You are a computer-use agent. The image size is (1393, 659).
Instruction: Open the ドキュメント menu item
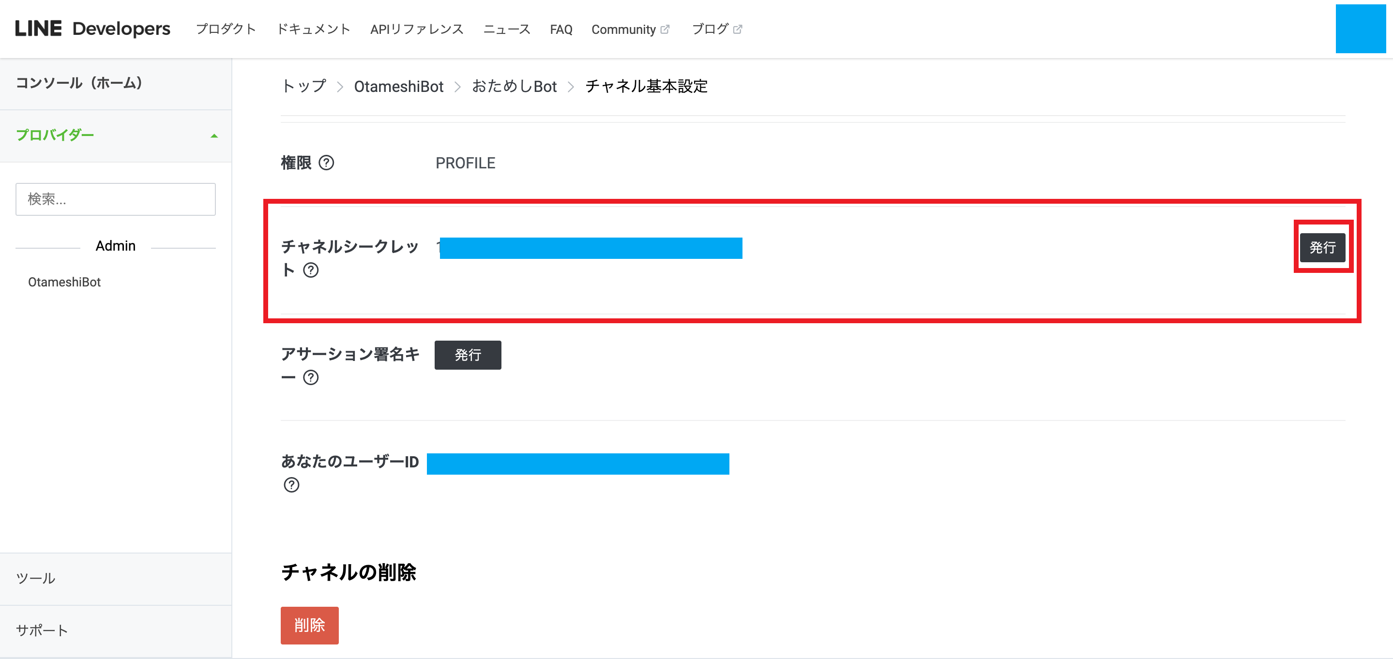pyautogui.click(x=313, y=29)
